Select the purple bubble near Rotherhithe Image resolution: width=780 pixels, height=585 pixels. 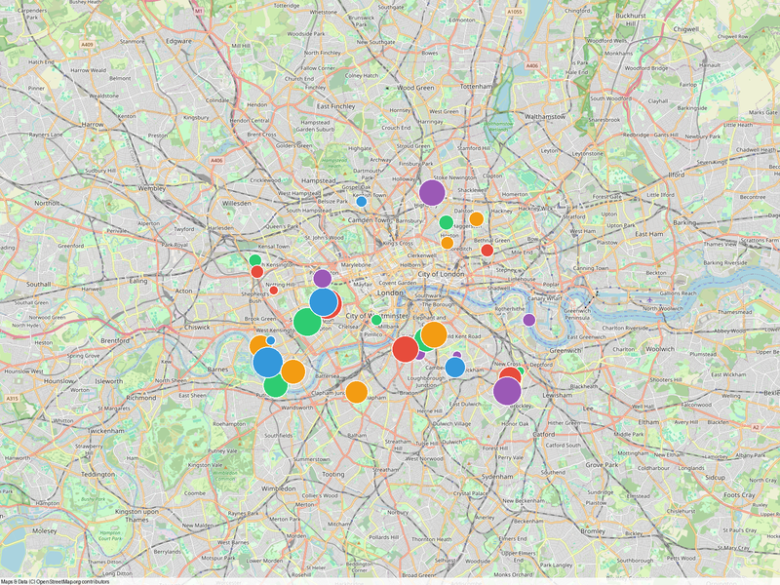[528, 320]
